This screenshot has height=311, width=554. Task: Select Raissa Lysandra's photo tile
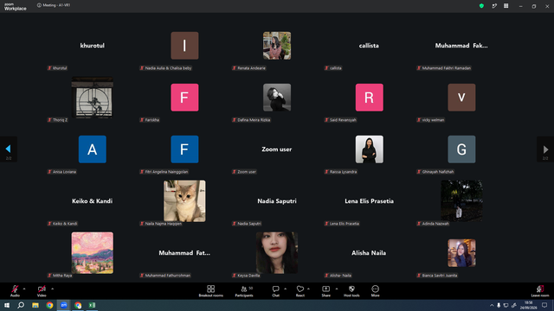click(370, 149)
